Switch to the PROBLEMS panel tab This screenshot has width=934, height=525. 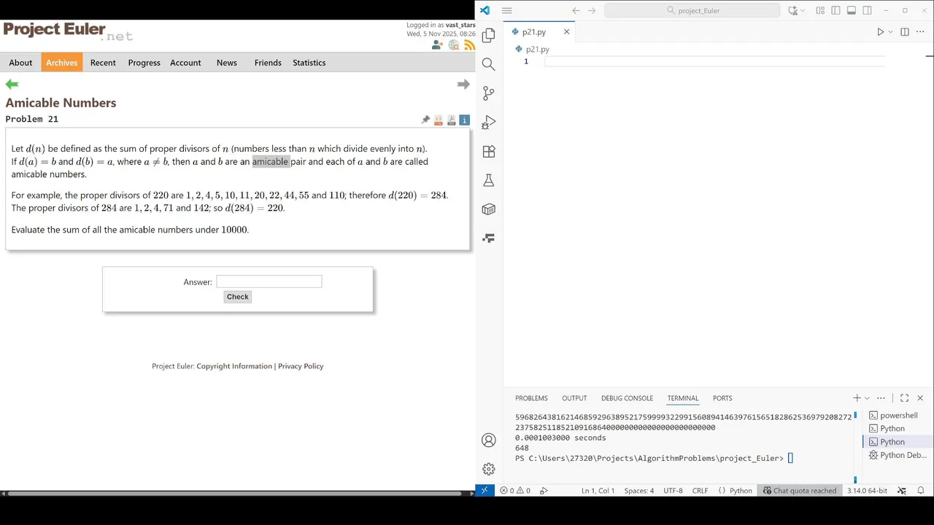531,398
